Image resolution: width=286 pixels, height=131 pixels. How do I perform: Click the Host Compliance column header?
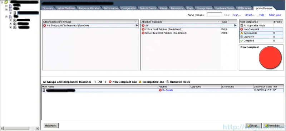point(256,22)
